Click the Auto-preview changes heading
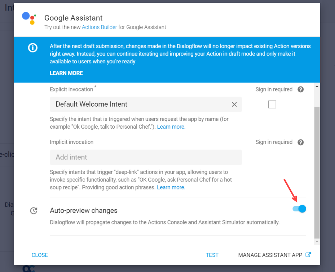 tap(84, 210)
